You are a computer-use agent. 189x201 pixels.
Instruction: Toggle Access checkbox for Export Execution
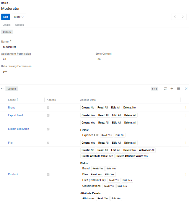click(48, 129)
